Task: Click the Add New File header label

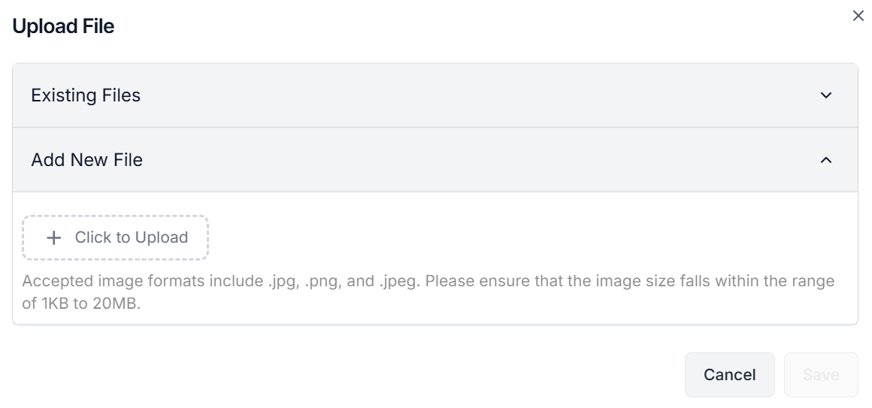Action: pos(86,160)
